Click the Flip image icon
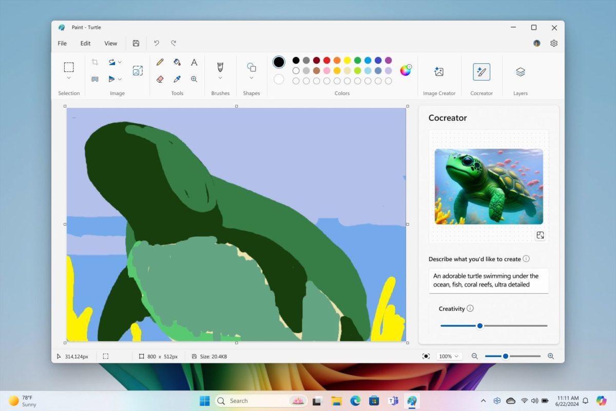 click(112, 79)
